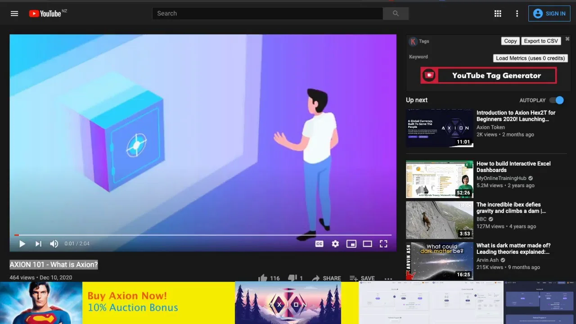576x324 pixels.
Task: Click Load Metrics button
Action: tap(530, 58)
